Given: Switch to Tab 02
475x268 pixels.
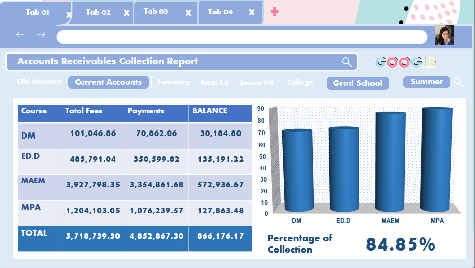Looking at the screenshot, I should tap(98, 12).
